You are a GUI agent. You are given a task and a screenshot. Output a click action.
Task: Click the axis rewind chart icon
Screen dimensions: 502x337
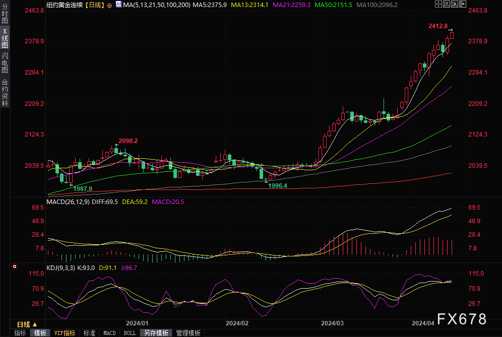tap(447, 4)
